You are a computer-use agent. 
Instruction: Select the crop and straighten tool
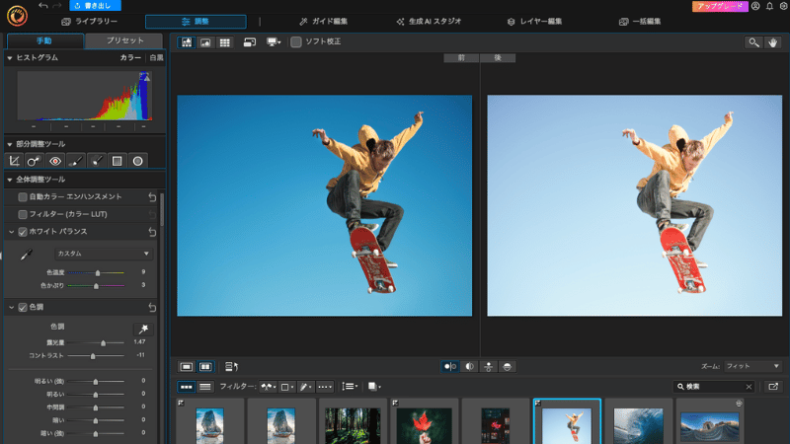[14, 161]
